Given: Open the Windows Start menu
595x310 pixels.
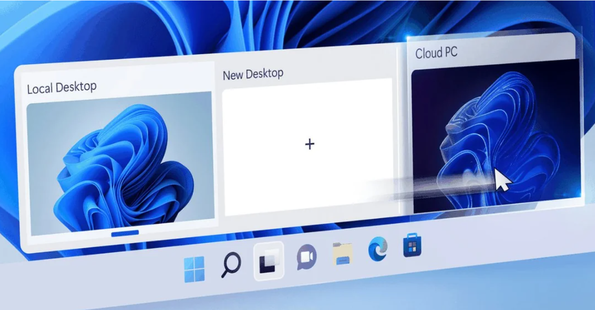Looking at the screenshot, I should click(x=194, y=269).
